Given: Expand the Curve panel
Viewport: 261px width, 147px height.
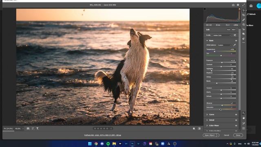Looking at the screenshot, I should [x=207, y=114].
